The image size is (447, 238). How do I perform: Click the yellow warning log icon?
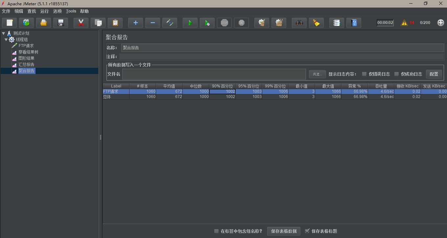(404, 23)
